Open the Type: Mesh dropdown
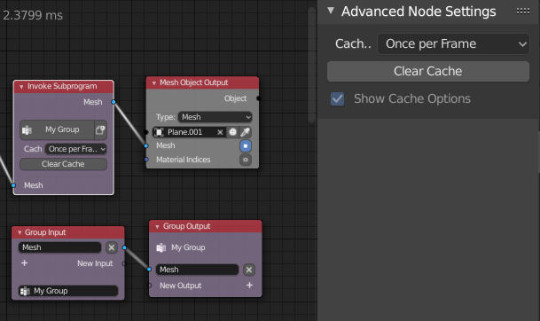The width and height of the screenshot is (540, 321). 215,117
